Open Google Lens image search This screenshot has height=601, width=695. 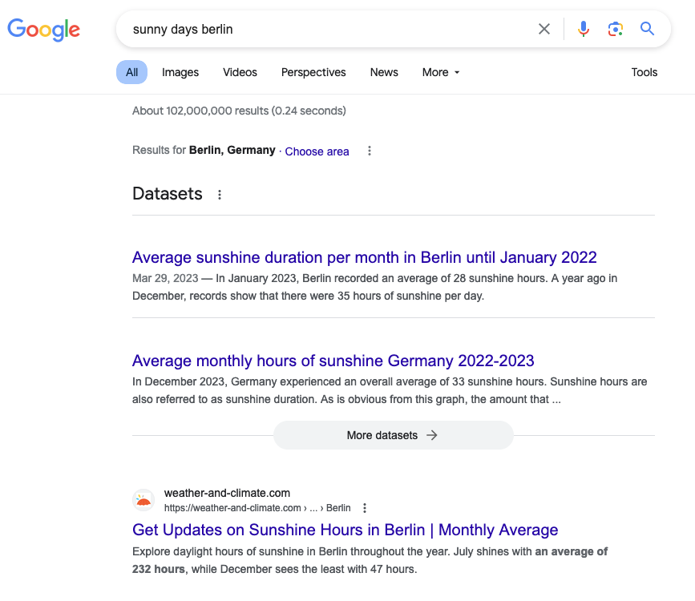tap(615, 30)
